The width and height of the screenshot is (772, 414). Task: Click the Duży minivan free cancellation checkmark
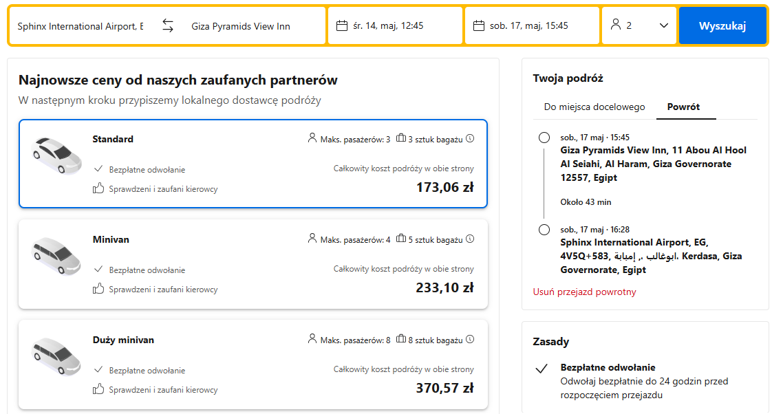point(98,370)
